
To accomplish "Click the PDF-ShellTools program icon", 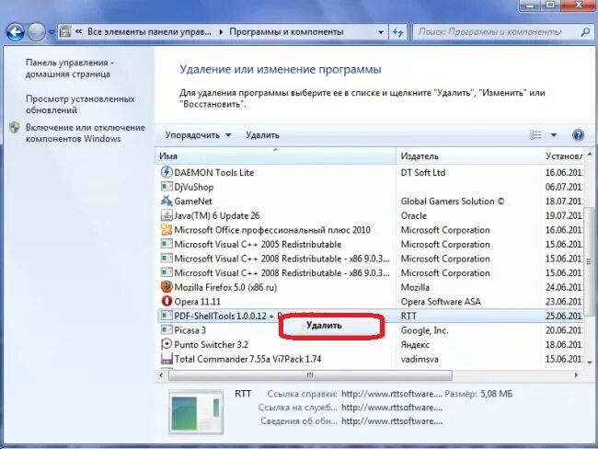I will tap(167, 316).
